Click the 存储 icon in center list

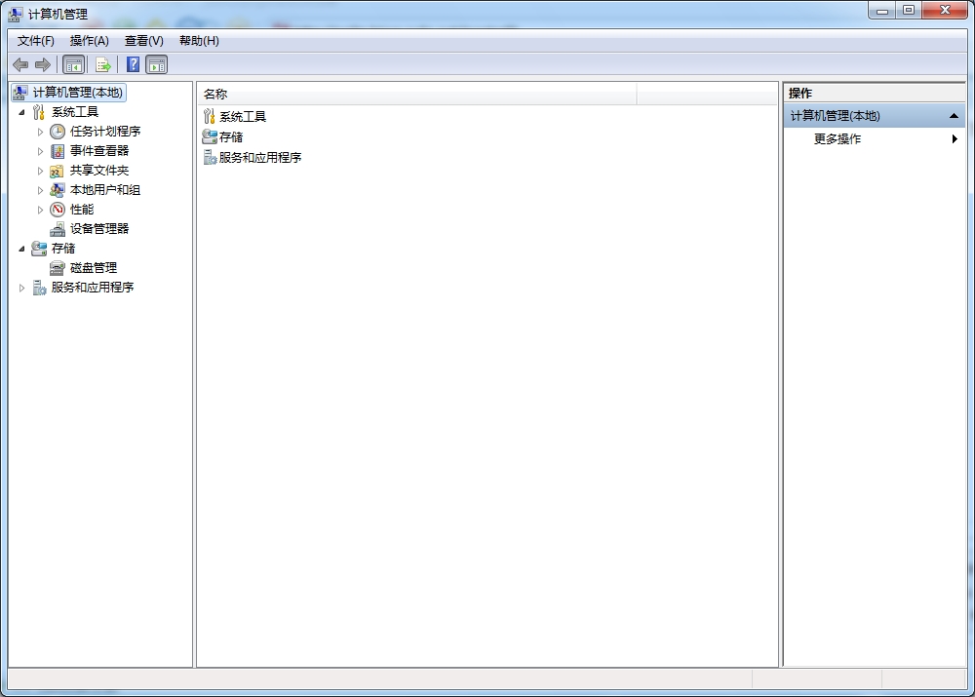(210, 136)
